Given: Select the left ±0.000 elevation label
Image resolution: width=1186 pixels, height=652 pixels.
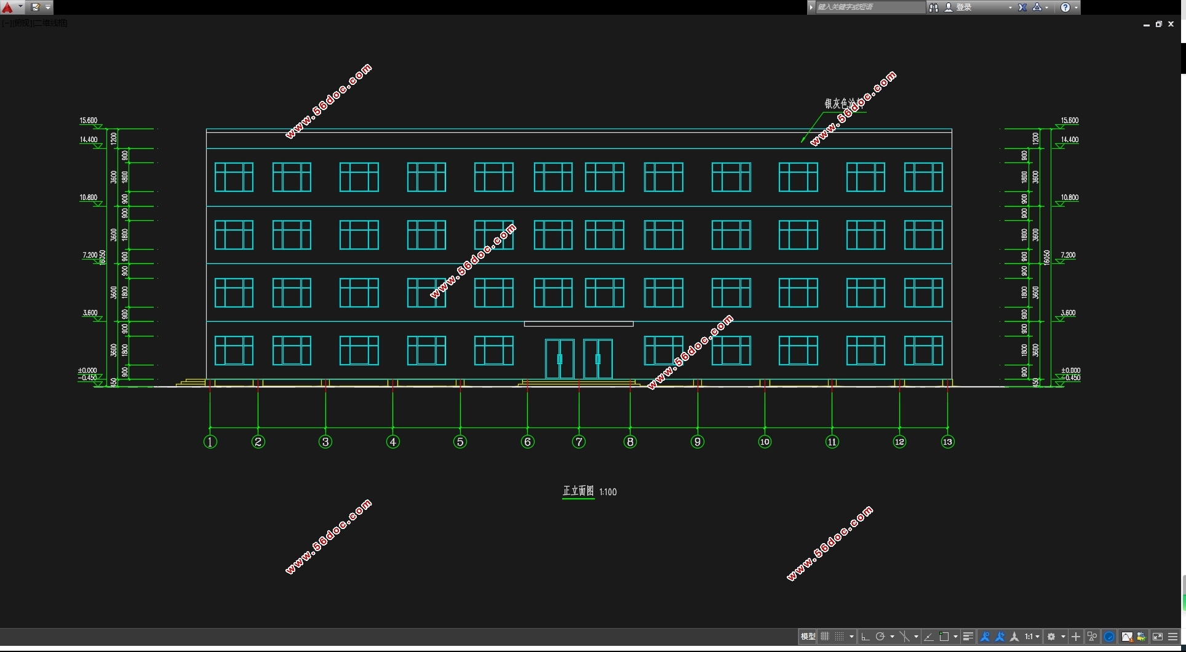Looking at the screenshot, I should [x=87, y=371].
